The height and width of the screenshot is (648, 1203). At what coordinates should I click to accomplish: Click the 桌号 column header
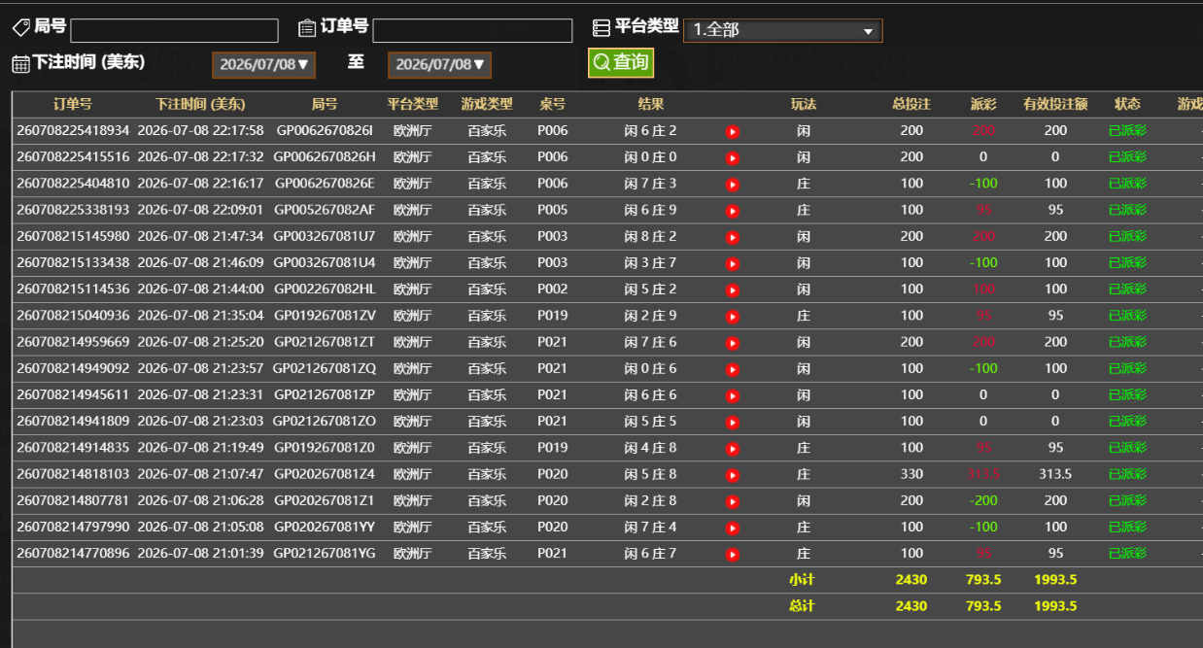(x=552, y=104)
